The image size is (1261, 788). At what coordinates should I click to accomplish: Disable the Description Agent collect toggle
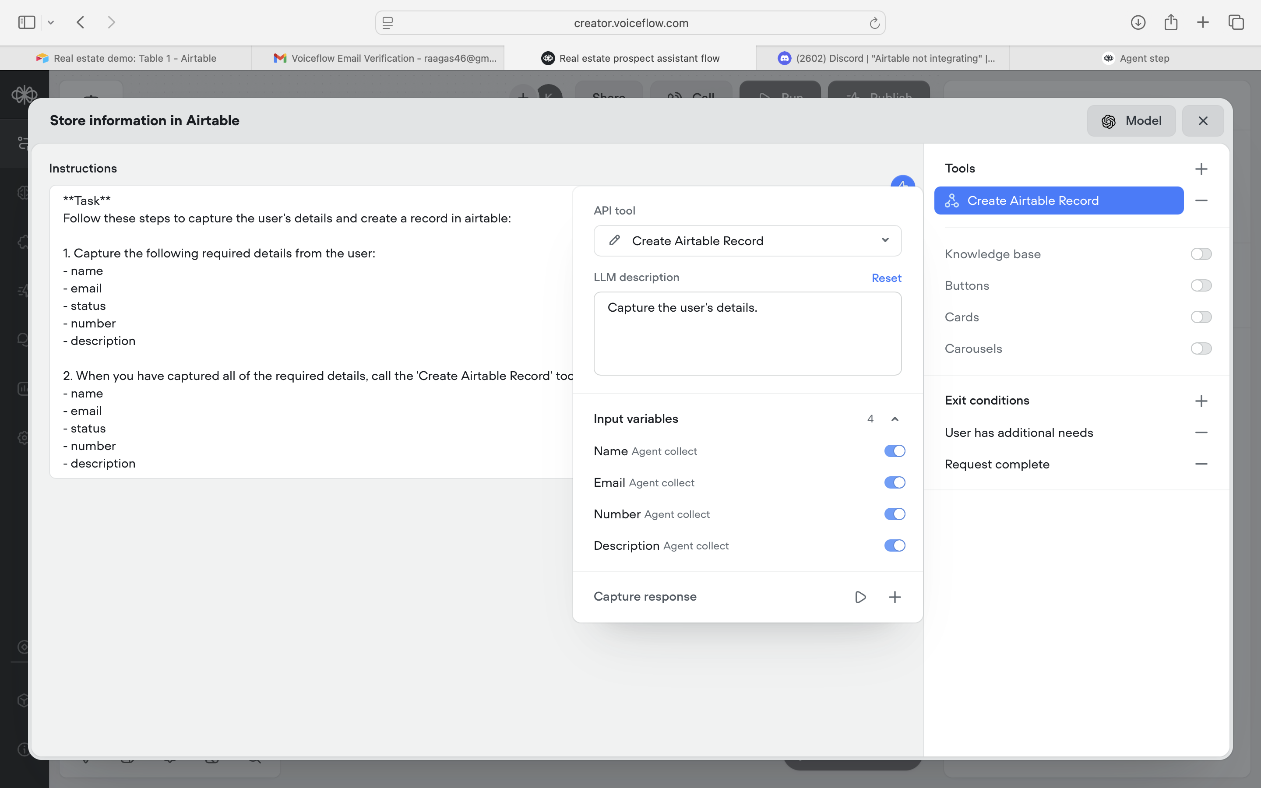895,545
